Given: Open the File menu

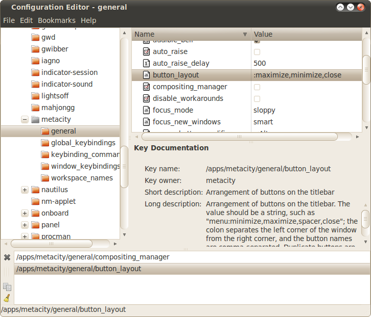Looking at the screenshot, I should click(9, 20).
